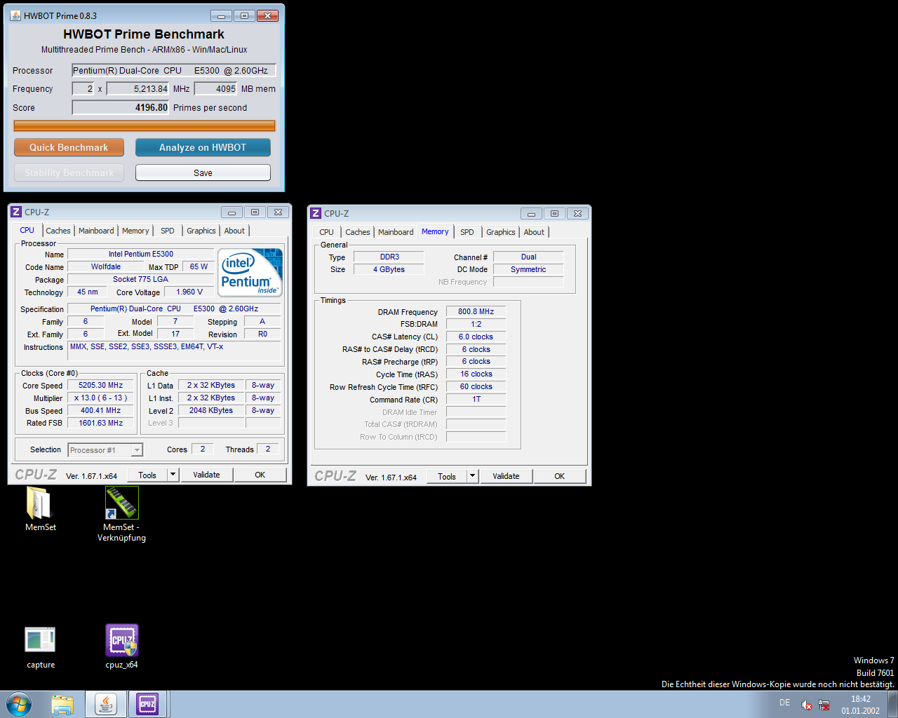Screen dimensions: 898x718
Task: Select Java HWBOT Prime taskbar icon
Action: pos(106,704)
